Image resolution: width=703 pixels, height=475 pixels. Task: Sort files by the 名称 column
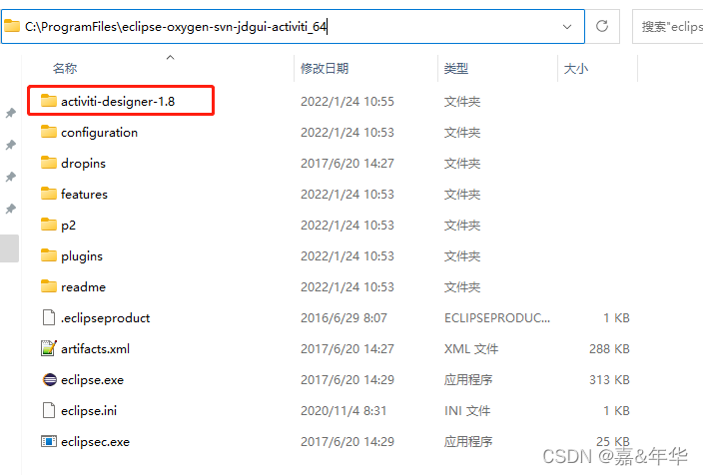pos(65,69)
